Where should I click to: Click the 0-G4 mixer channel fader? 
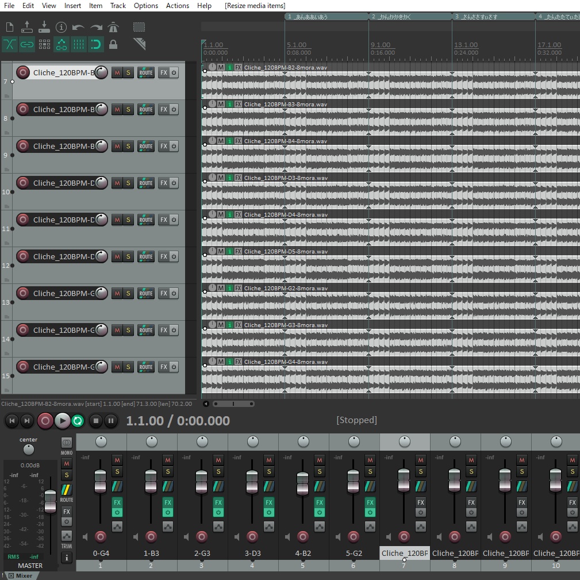[100, 481]
